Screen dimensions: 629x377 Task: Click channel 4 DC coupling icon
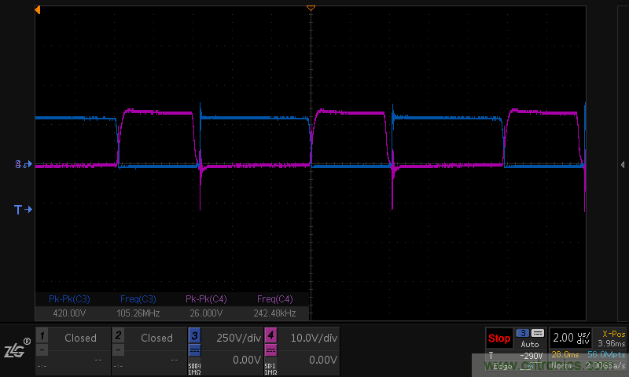click(270, 350)
